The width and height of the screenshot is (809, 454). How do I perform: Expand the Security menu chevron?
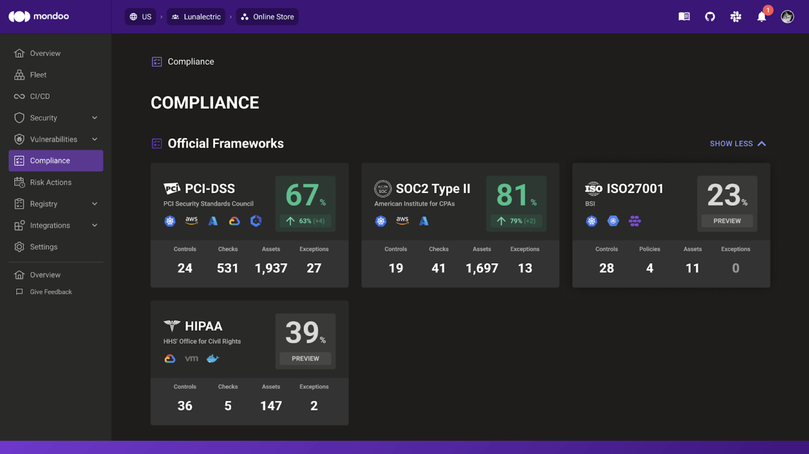[95, 118]
